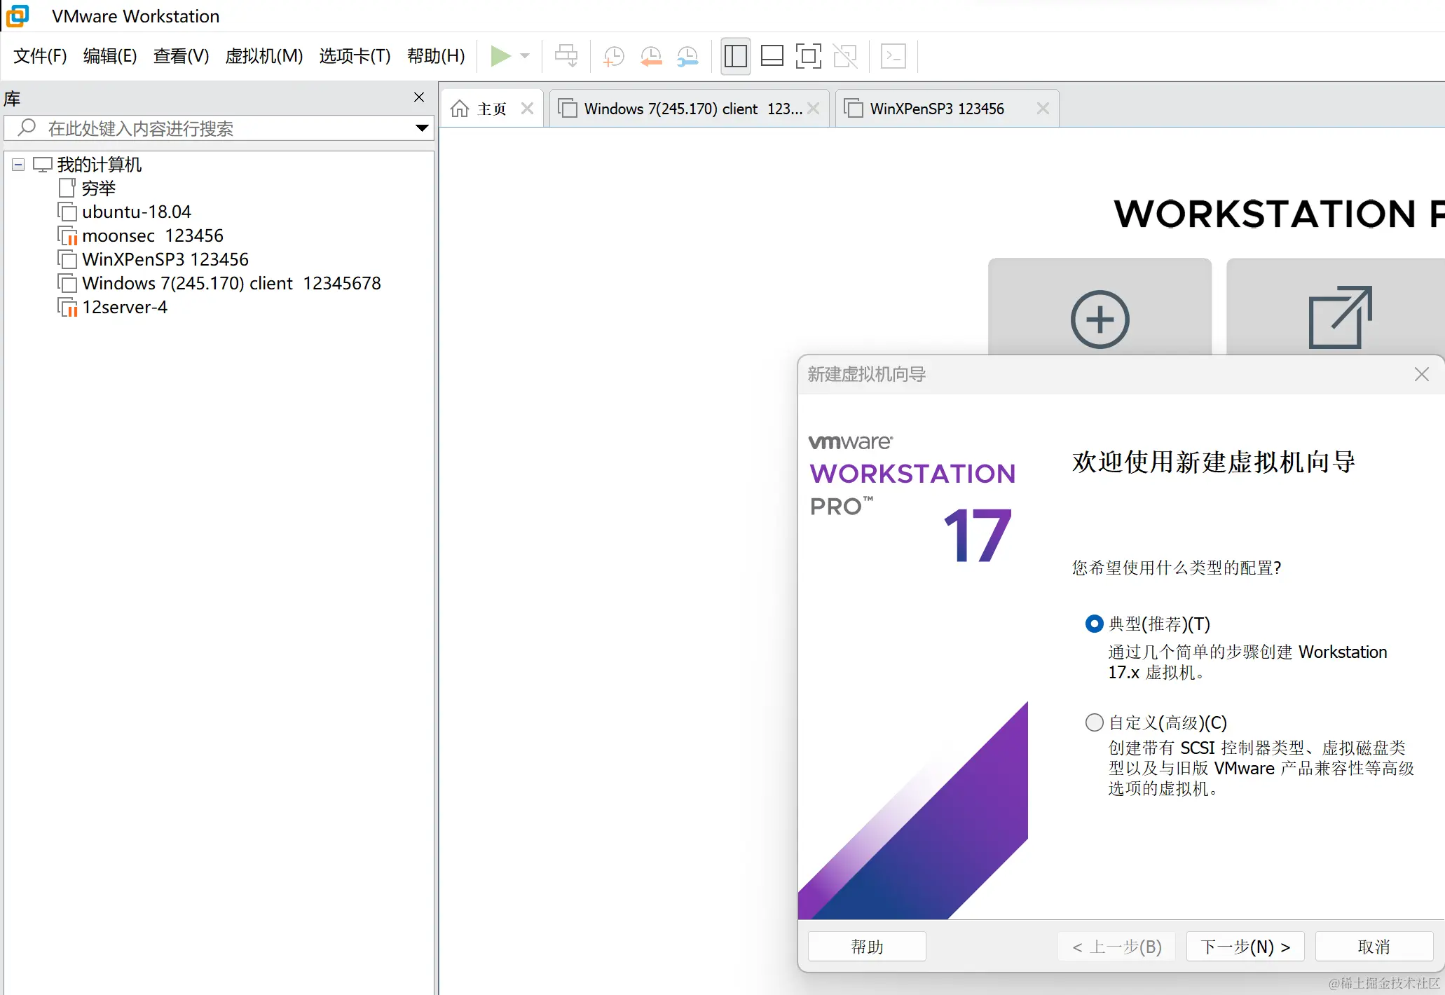The width and height of the screenshot is (1445, 995).
Task: Open the library search filter dropdown arrow
Action: click(x=422, y=128)
